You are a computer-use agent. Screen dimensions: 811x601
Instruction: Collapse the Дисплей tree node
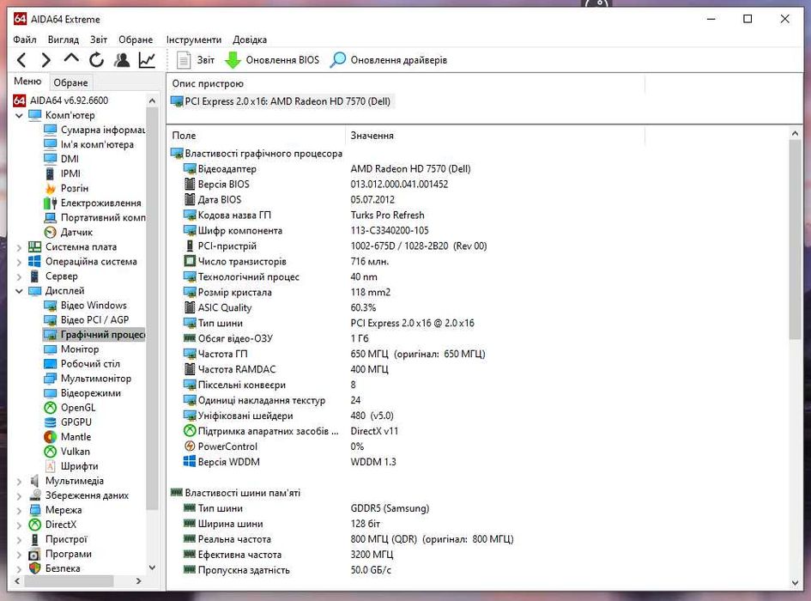tap(19, 291)
